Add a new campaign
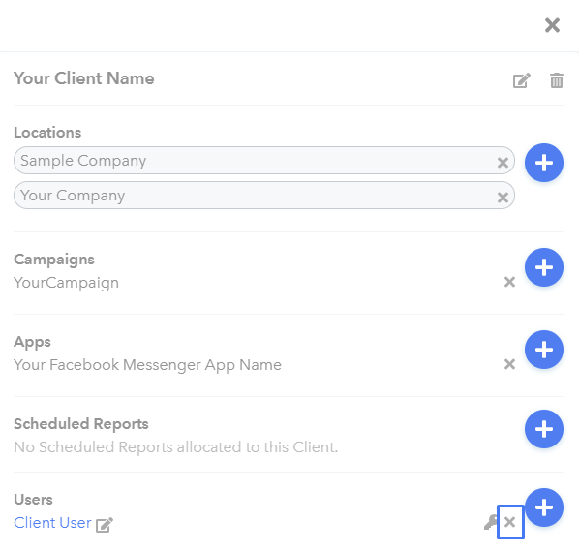Image resolution: width=579 pixels, height=552 pixels. coord(543,267)
